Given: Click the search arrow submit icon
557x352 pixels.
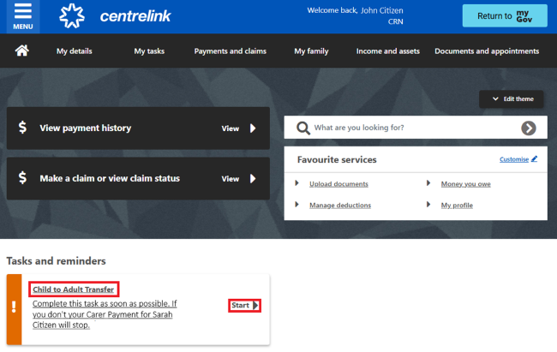Looking at the screenshot, I should pyautogui.click(x=528, y=128).
